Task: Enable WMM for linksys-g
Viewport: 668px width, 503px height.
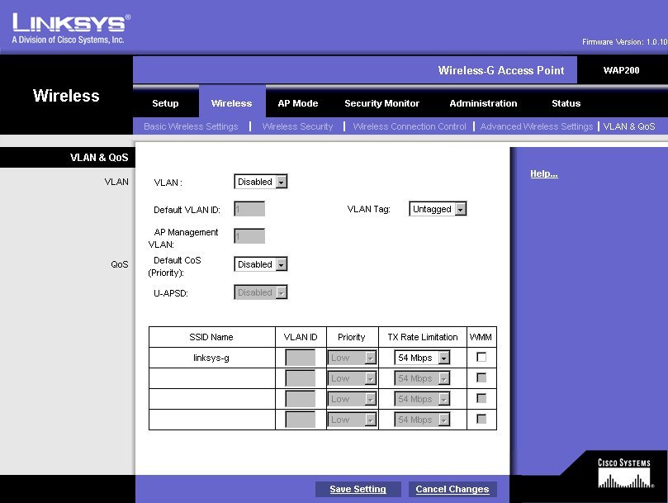Action: click(x=481, y=356)
